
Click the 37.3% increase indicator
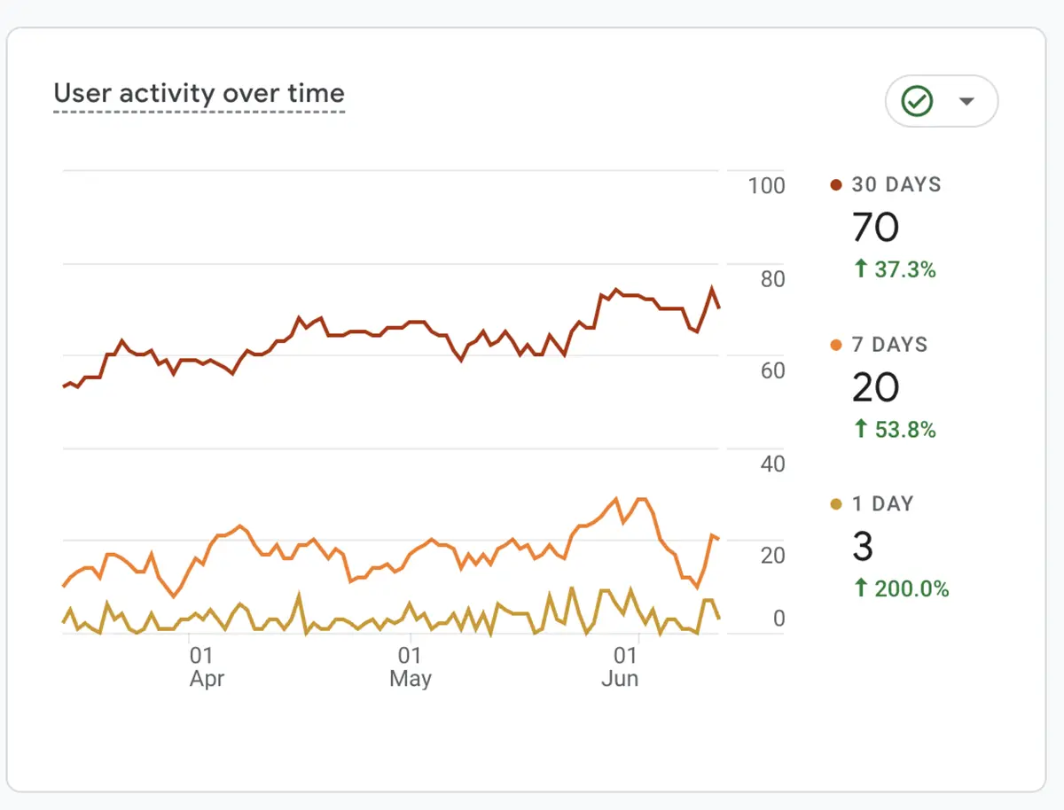895,269
